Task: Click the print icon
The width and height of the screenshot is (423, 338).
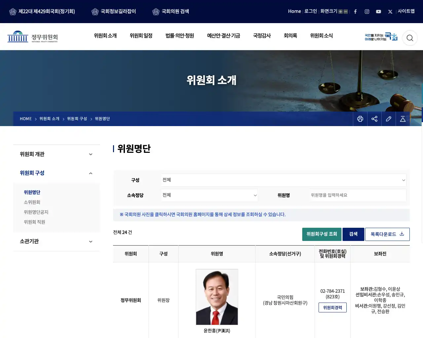Action: point(360,119)
